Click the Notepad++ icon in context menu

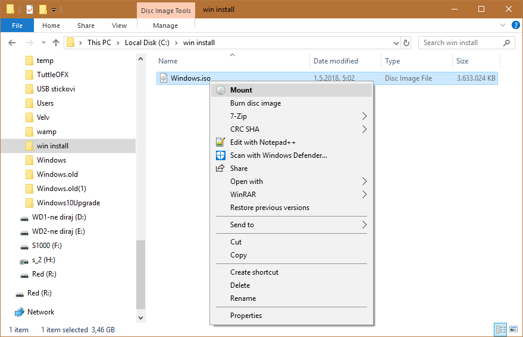(x=221, y=142)
